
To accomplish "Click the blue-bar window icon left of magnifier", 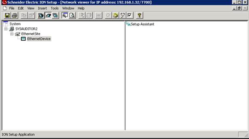I will pyautogui.click(x=65, y=15).
